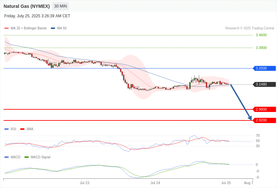The width and height of the screenshot is (277, 188).
Task: Click the Jul 23 date axis label
Action: (84, 183)
